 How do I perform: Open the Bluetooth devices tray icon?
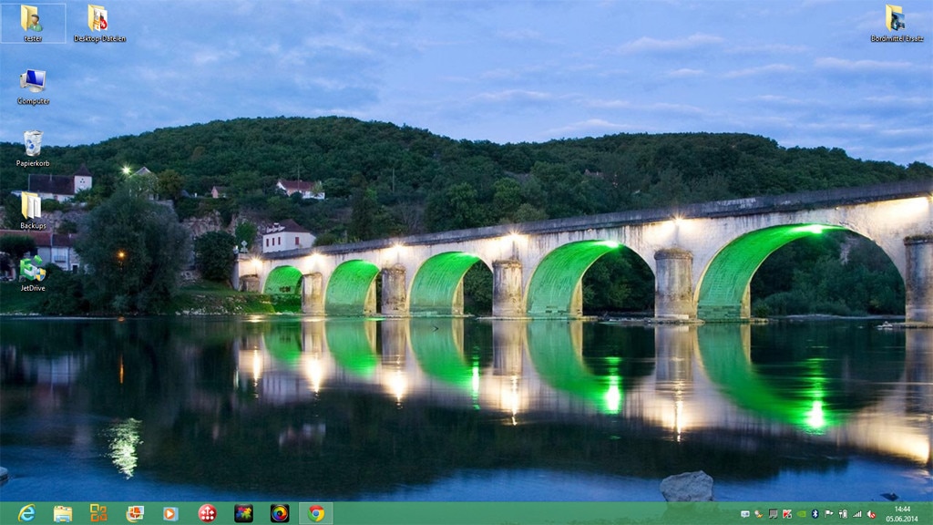tap(816, 513)
